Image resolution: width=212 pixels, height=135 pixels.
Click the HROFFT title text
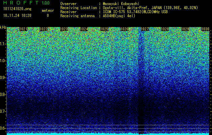click(x=21, y=3)
